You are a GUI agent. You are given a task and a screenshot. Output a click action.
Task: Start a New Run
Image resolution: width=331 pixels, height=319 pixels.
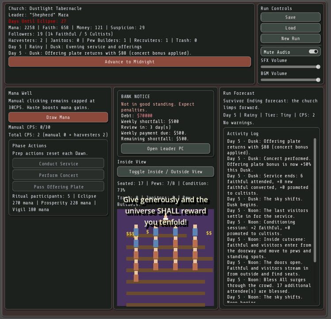point(290,38)
